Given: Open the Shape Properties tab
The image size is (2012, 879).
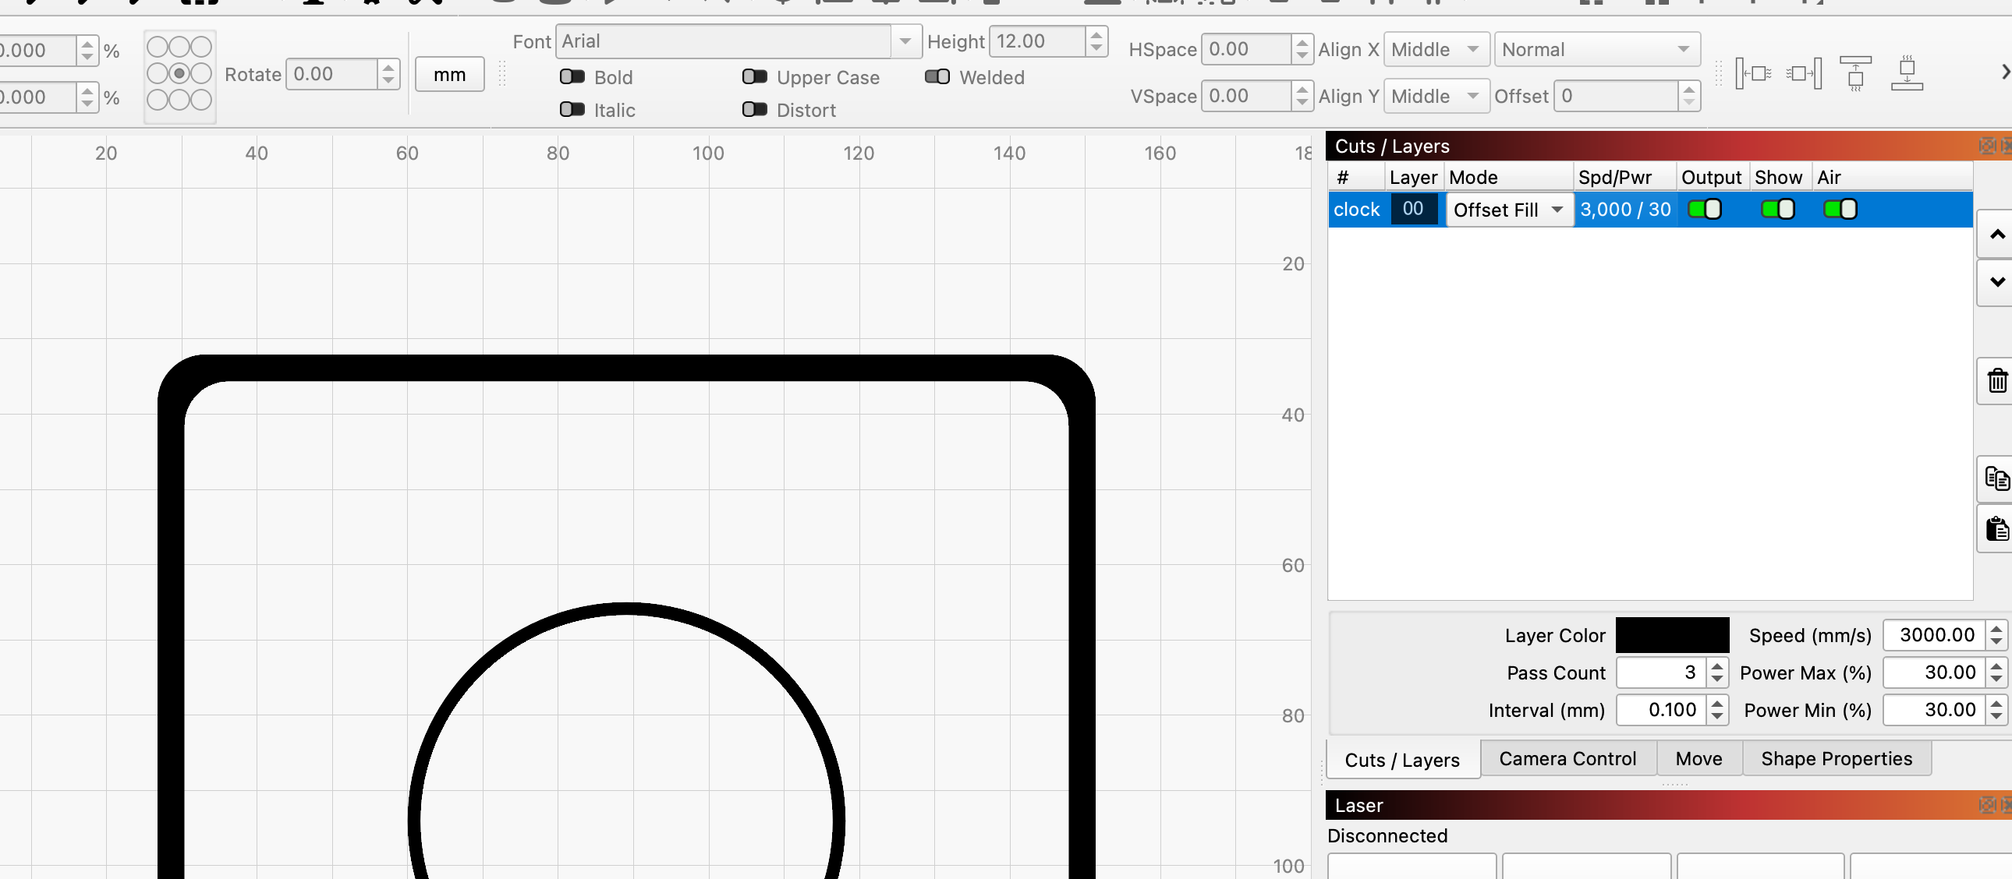Looking at the screenshot, I should coord(1836,759).
